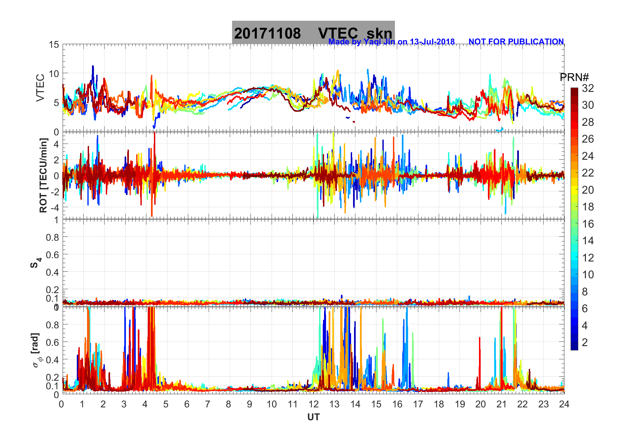Click the "NOT FOR PUBLICATION" annotation
The image size is (627, 438).
click(x=516, y=42)
